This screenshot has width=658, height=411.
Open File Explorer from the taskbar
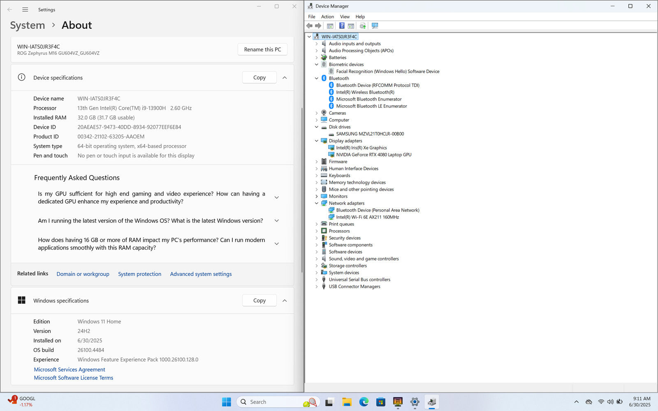pos(347,402)
